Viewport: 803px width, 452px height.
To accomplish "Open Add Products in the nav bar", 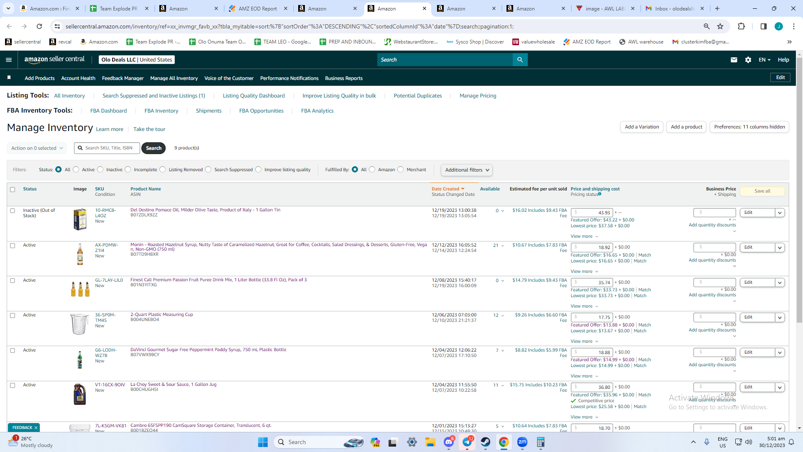I will tap(40, 78).
